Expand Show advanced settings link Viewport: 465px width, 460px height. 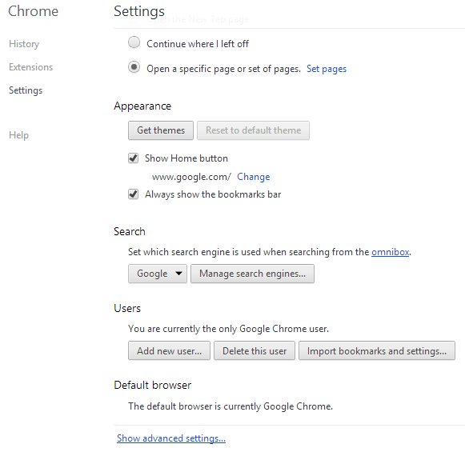pyautogui.click(x=171, y=438)
